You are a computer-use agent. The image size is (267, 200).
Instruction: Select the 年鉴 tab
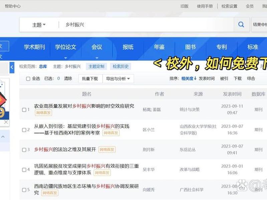159,47
